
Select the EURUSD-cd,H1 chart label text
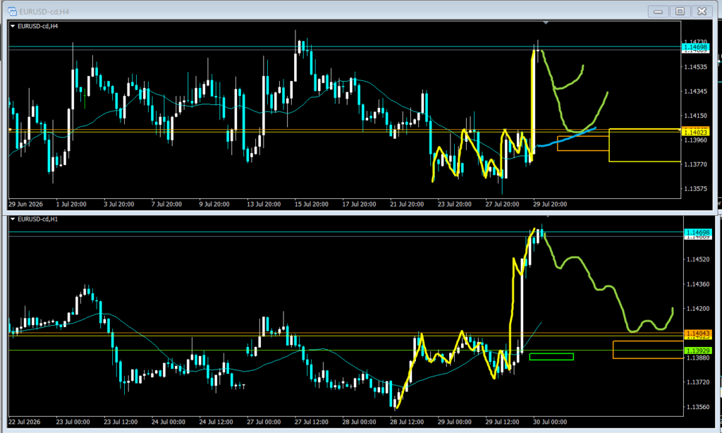38,219
